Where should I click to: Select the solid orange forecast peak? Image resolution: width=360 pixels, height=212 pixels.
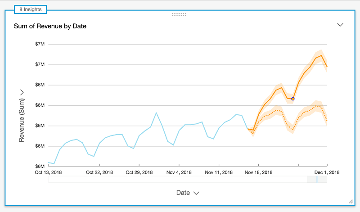321,55
